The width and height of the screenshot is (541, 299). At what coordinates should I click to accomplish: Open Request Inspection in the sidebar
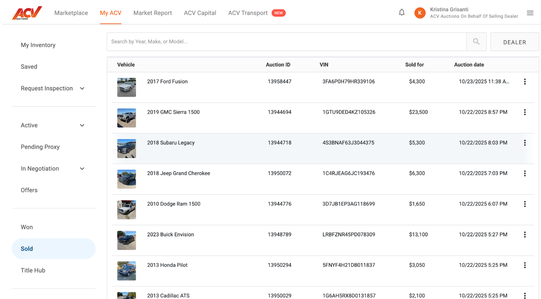[x=47, y=88]
